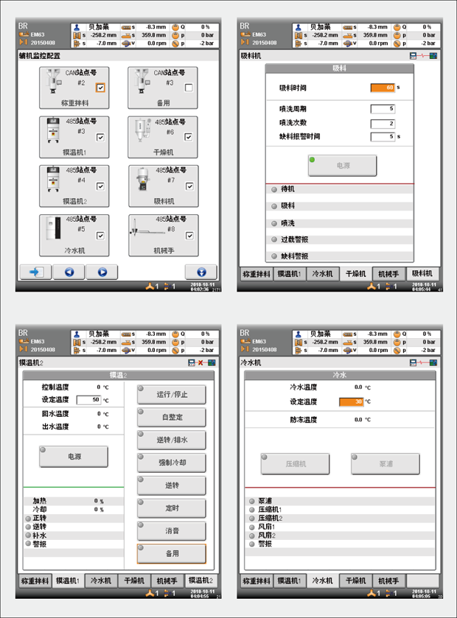The height and width of the screenshot is (618, 457).
Task: Select the 喷洗次数 input field
Action: tap(383, 123)
